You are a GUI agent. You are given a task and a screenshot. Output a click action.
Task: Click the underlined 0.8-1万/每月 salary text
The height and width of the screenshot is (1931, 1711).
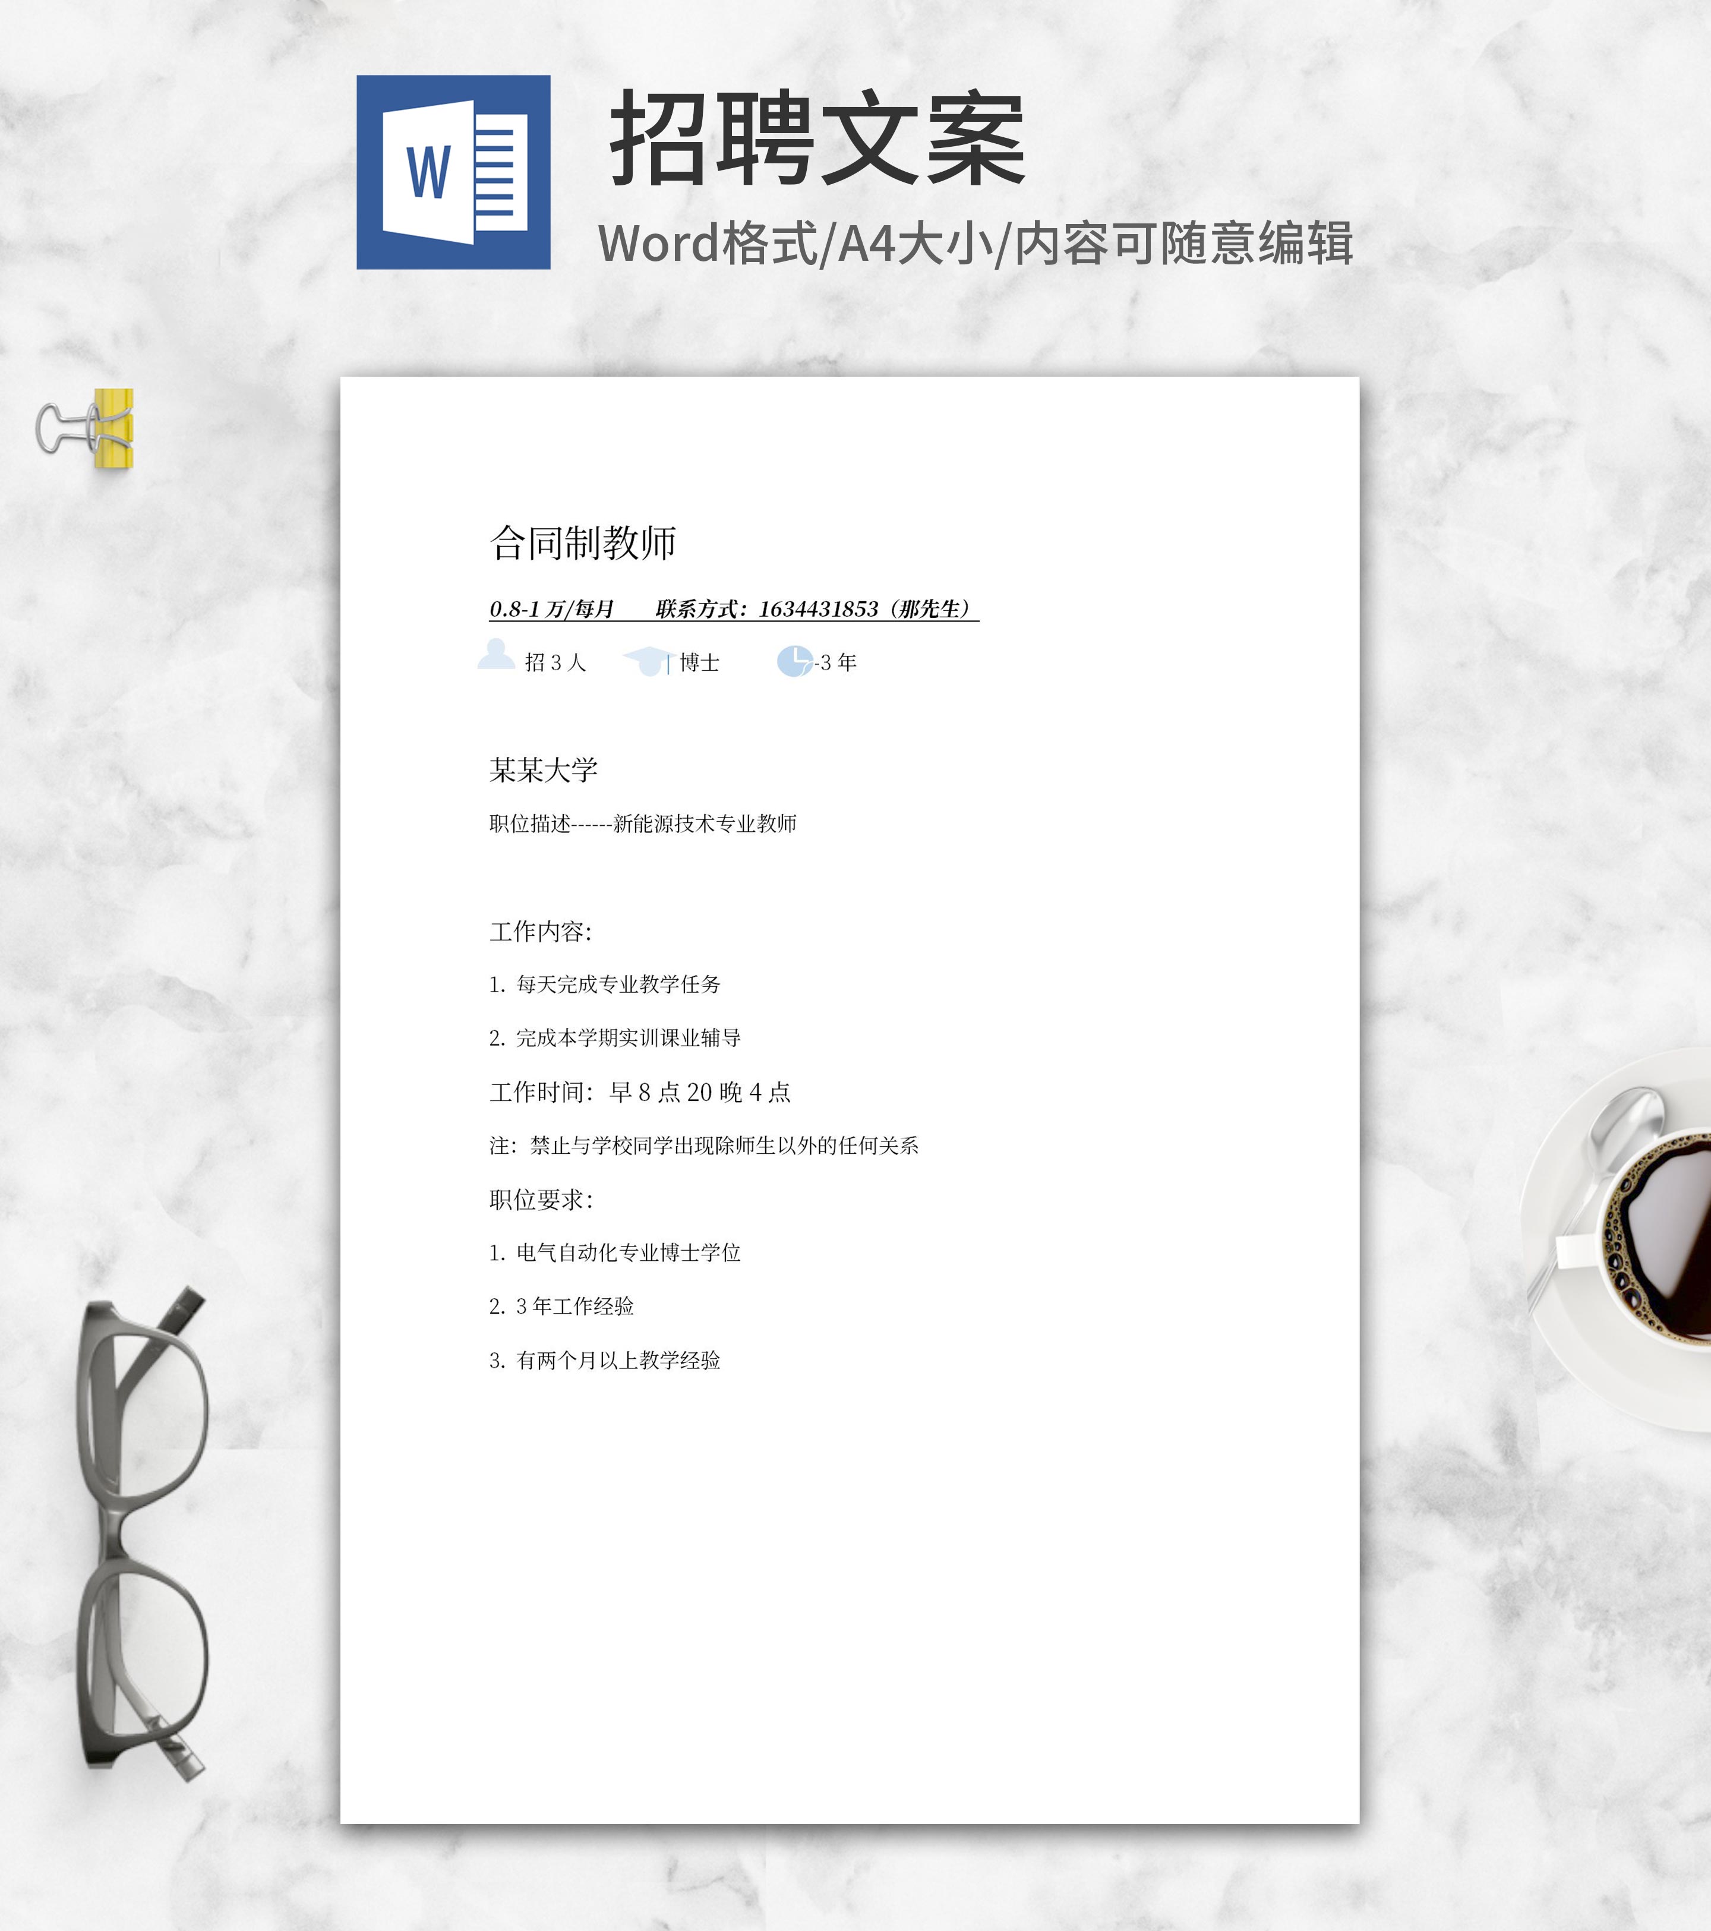(552, 610)
